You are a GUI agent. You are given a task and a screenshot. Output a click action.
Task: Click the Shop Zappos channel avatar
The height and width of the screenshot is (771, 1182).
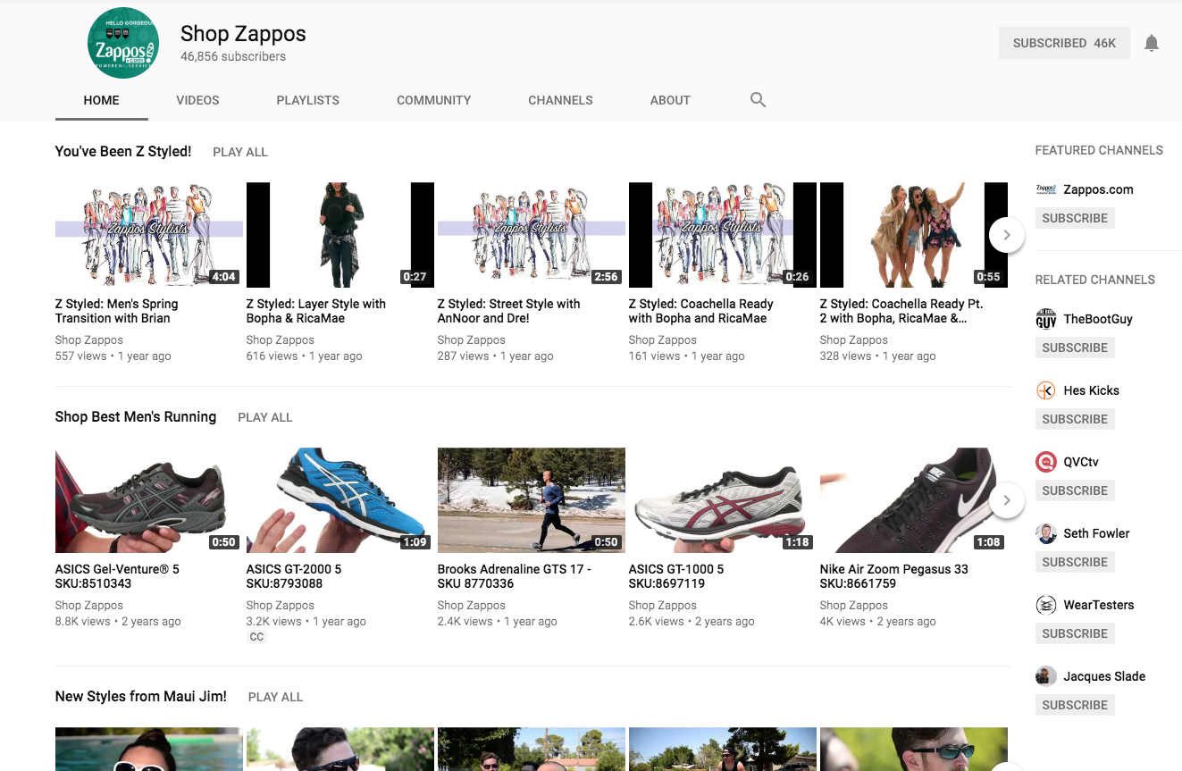(123, 43)
